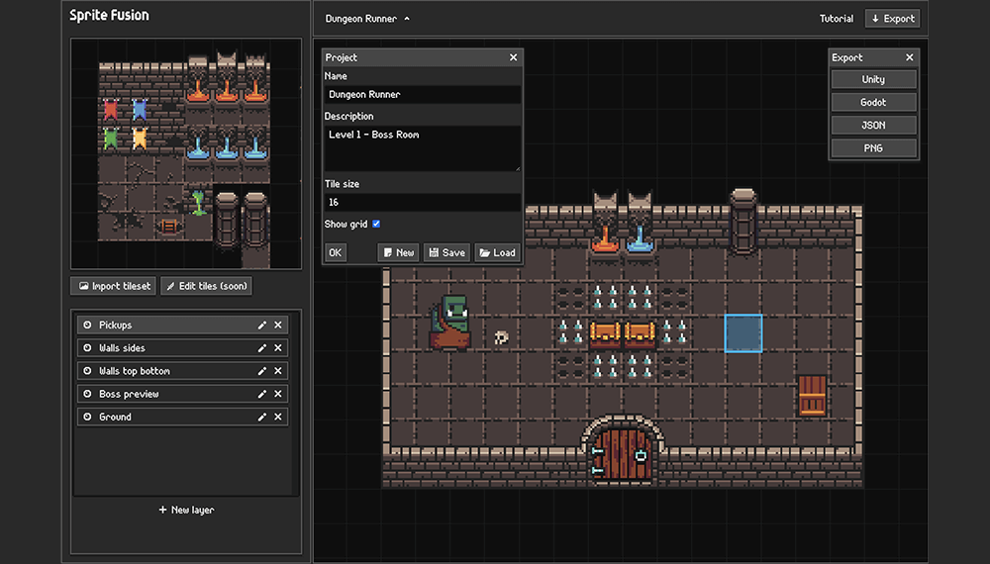Rename the Pickups layer with pencil icon

[262, 326]
